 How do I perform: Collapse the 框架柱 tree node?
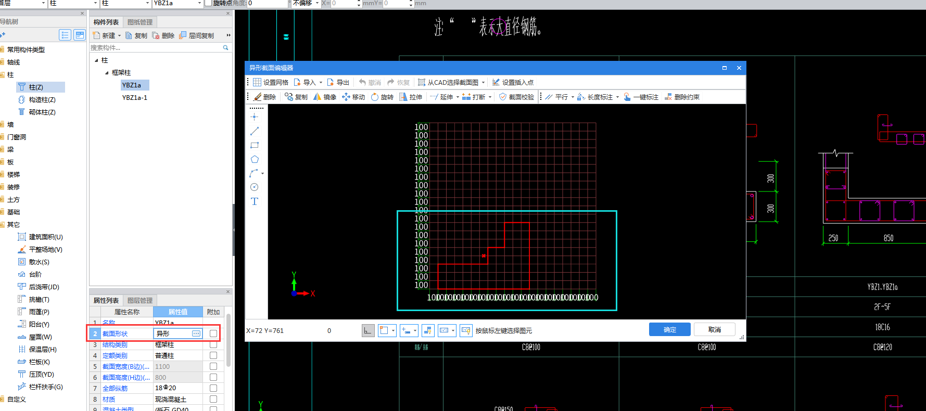tap(107, 73)
